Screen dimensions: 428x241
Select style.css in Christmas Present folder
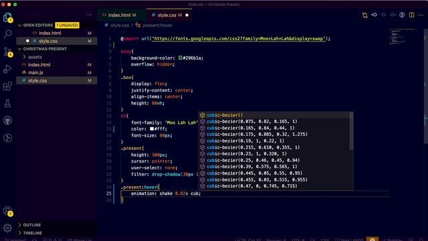coord(56,80)
